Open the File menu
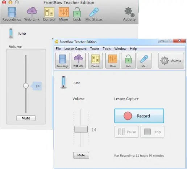187x169 pixels. [x=58, y=49]
